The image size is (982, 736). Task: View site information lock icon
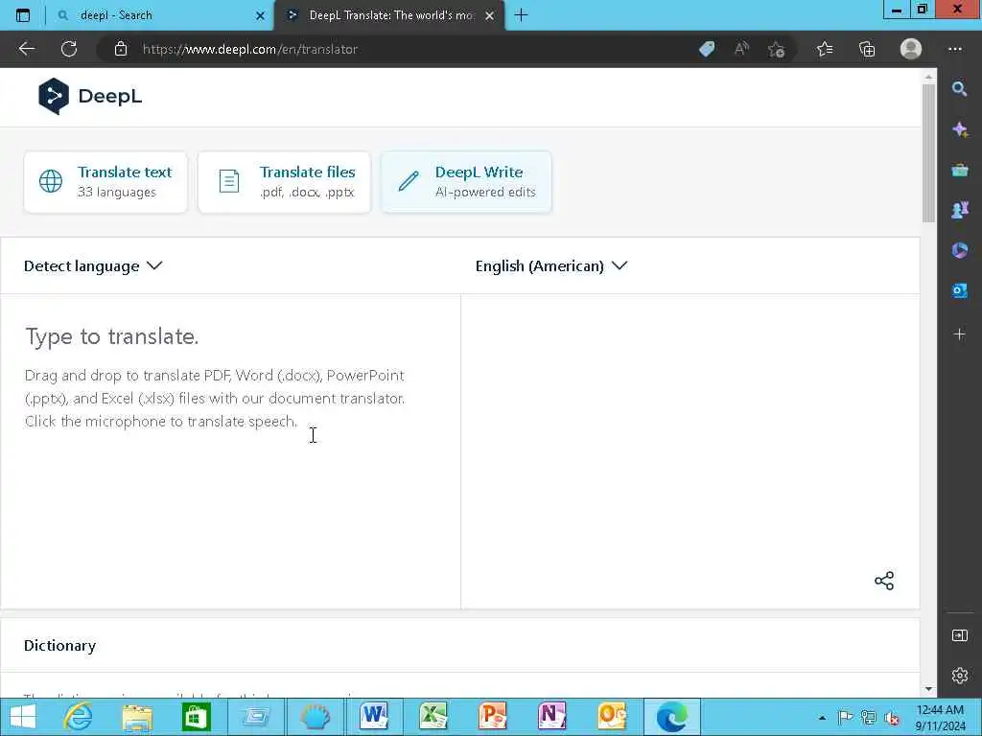[121, 49]
